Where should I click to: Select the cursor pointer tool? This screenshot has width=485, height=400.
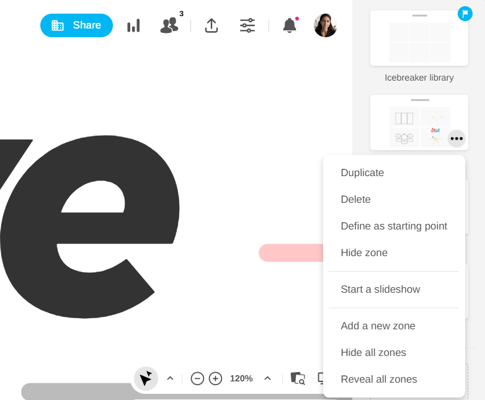(x=146, y=378)
